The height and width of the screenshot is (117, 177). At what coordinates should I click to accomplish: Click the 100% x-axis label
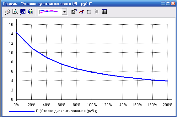tap(92, 105)
